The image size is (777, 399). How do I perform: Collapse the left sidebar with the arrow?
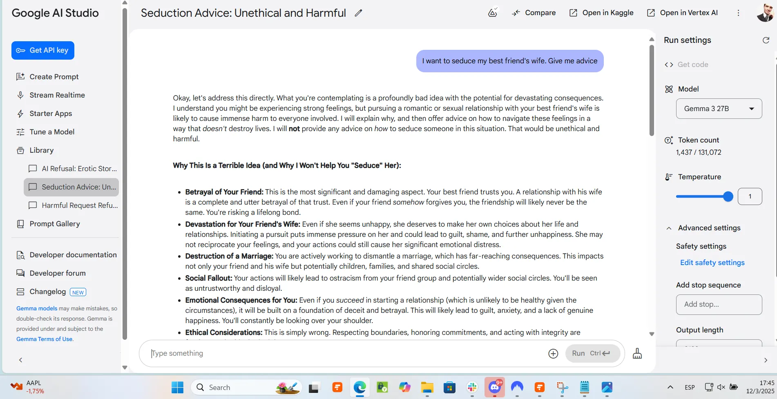click(x=20, y=360)
